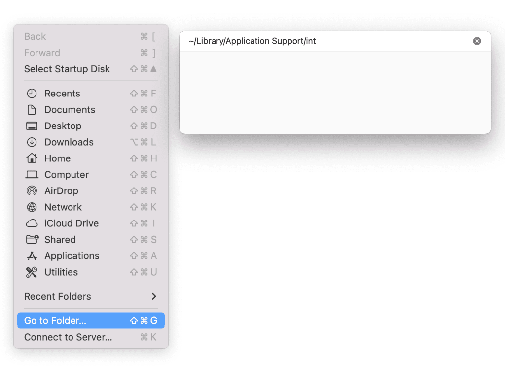Image resolution: width=505 pixels, height=378 pixels.
Task: Click the Downloads arrow icon
Action: (x=32, y=142)
